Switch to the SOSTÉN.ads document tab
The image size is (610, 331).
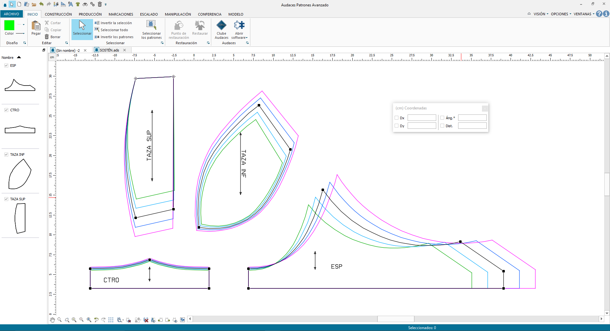click(109, 50)
